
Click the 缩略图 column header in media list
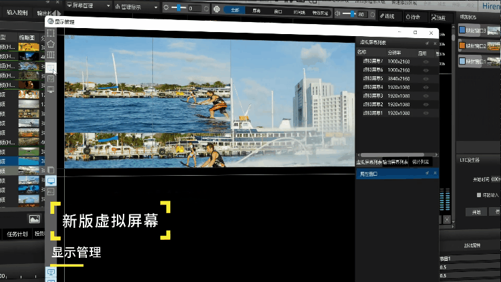point(27,37)
